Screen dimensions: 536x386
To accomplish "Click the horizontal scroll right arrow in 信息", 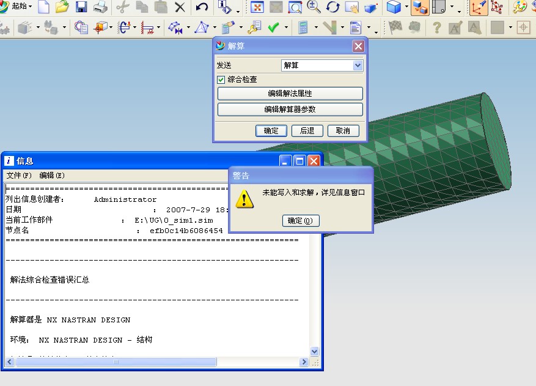I will point(304,362).
